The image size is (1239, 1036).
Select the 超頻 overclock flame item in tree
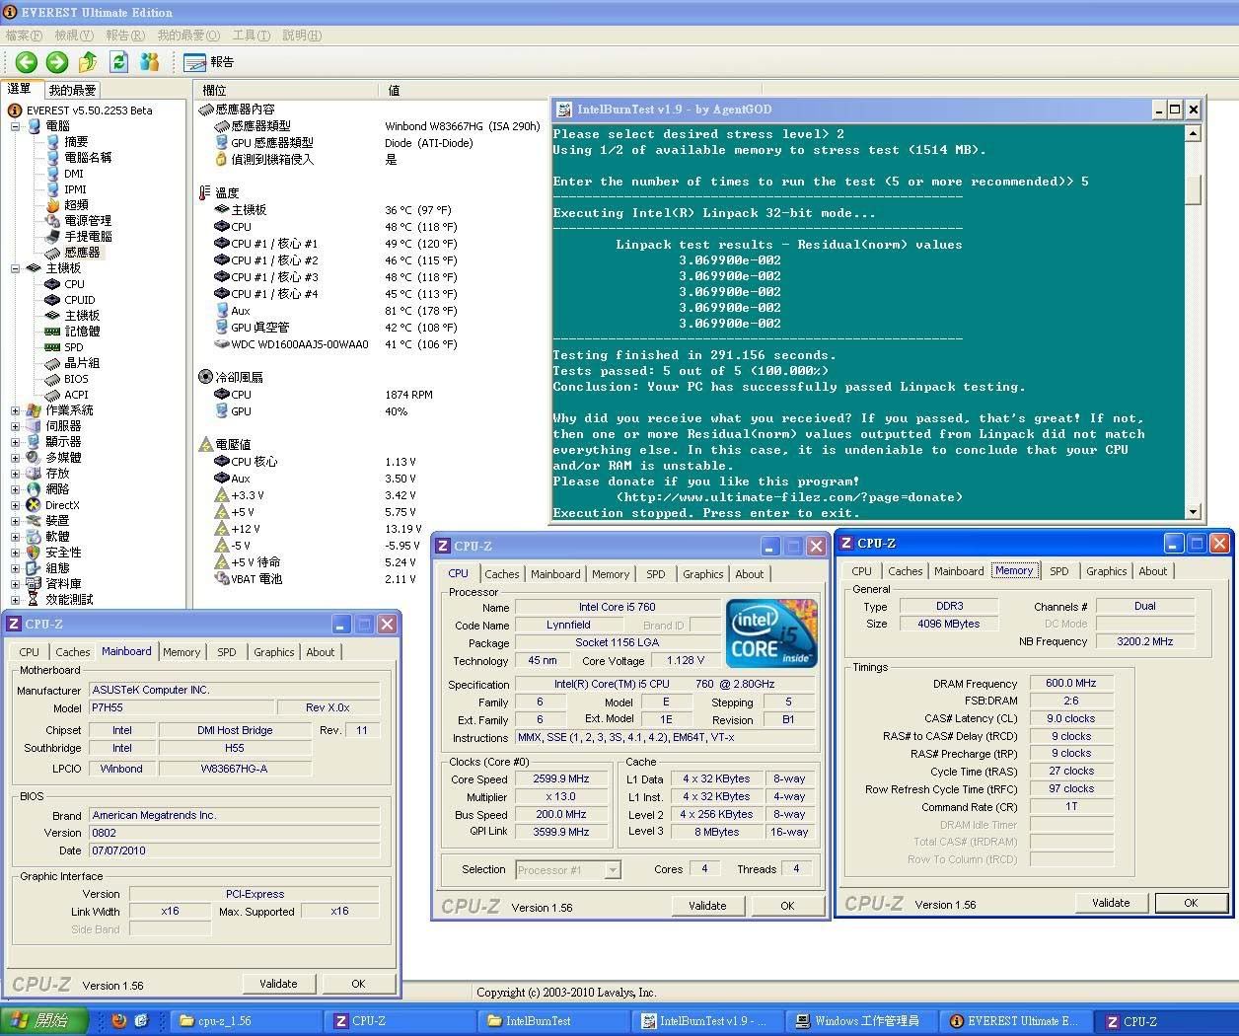pos(75,205)
